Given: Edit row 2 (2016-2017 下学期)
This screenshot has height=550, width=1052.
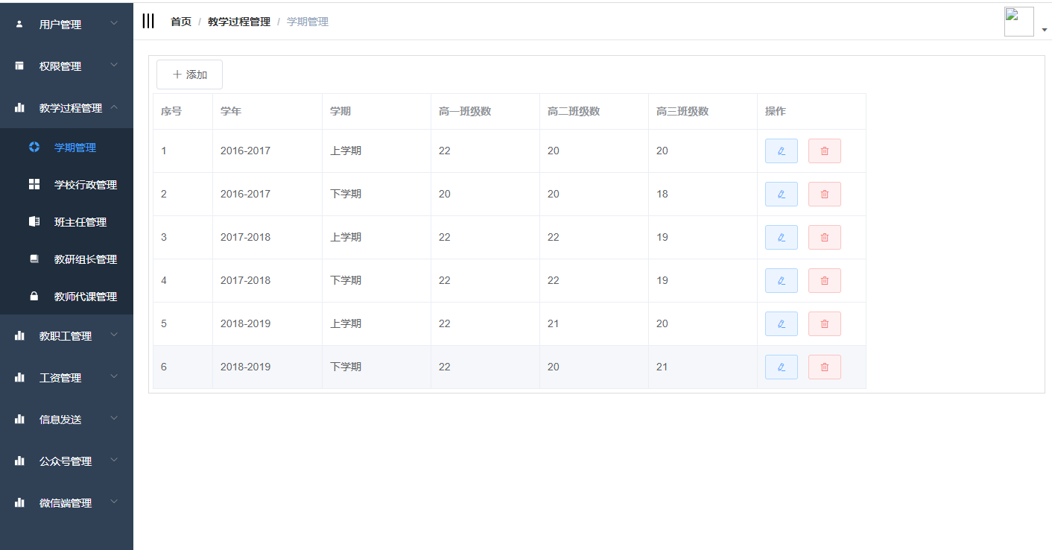Looking at the screenshot, I should (782, 194).
